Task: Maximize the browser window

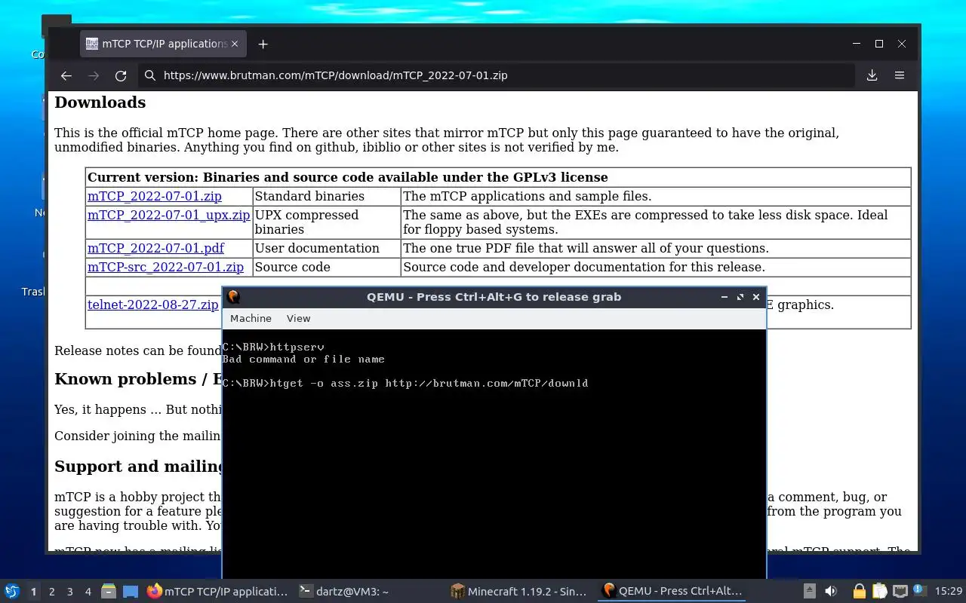Action: click(879, 44)
